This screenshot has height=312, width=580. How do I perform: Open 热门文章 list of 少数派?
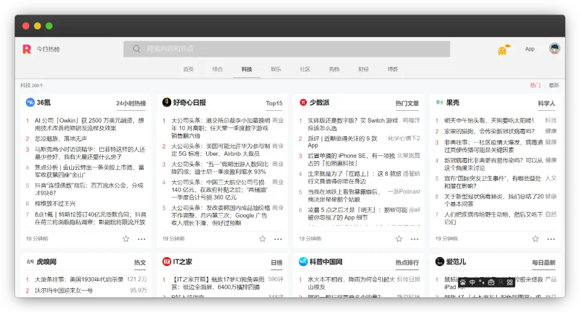pos(407,103)
